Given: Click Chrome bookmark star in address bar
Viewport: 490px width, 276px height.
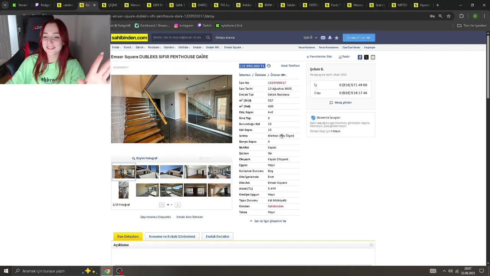Looking at the screenshot, I should point(449,16).
